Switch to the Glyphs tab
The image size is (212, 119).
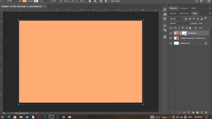[194, 8]
